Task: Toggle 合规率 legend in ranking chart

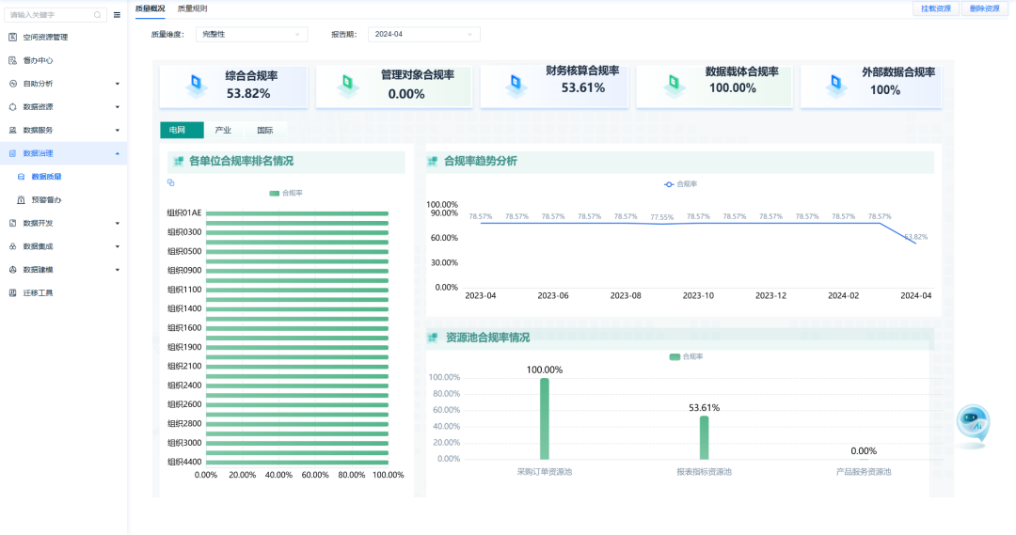Action: [286, 193]
